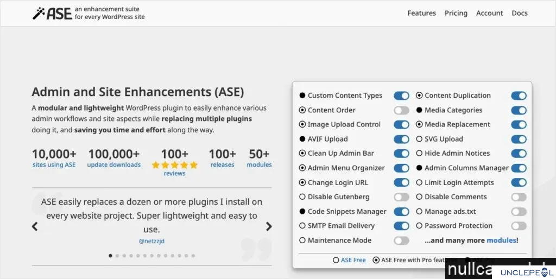Image resolution: width=556 pixels, height=279 pixels.
Task: Turn on the Disable Gutenberg switch
Action: (x=401, y=196)
